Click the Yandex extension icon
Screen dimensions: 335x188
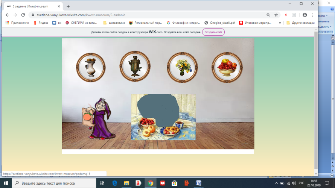[286, 15]
